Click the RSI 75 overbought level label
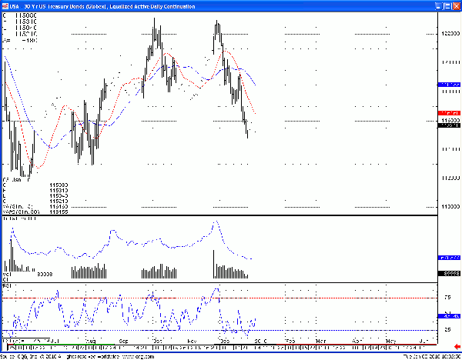The width and height of the screenshot is (462, 360). click(x=447, y=297)
